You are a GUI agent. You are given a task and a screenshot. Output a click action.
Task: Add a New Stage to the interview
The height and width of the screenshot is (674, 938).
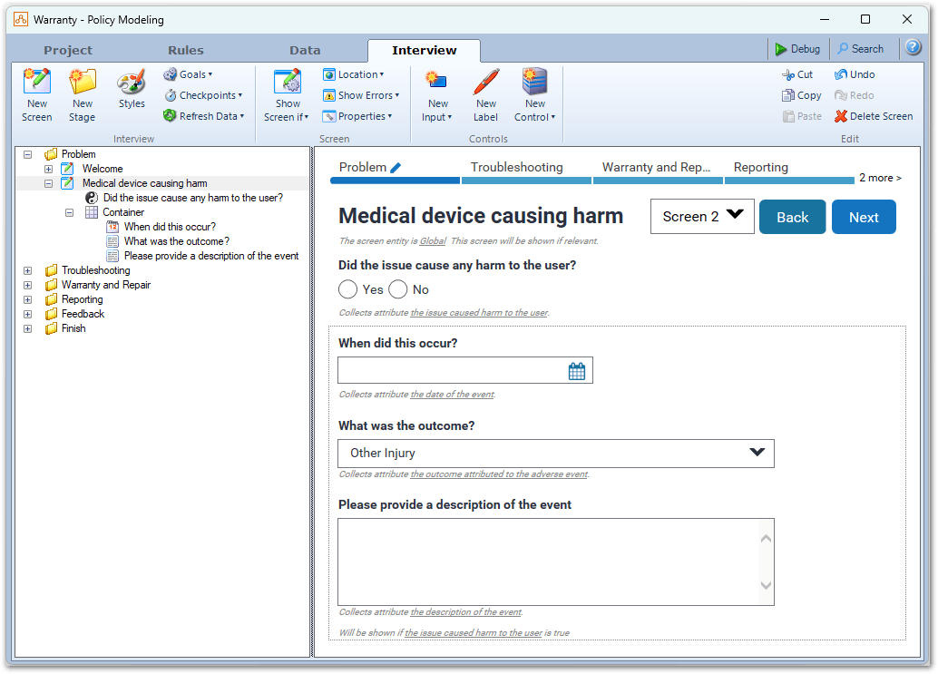[82, 94]
